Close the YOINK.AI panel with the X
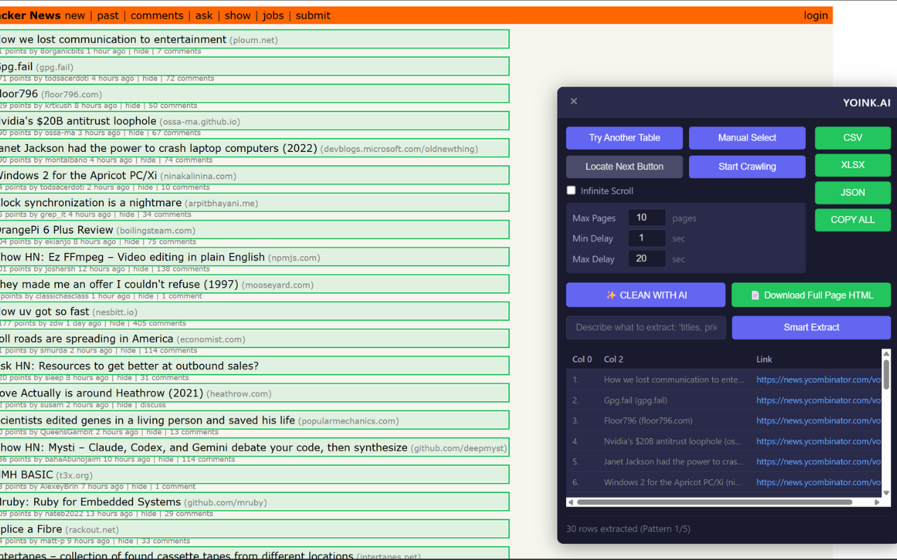 coord(573,101)
